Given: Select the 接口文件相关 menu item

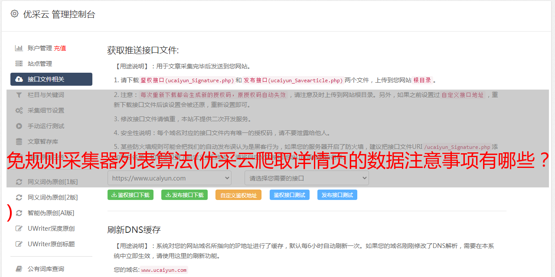Looking at the screenshot, I should click(51, 79).
